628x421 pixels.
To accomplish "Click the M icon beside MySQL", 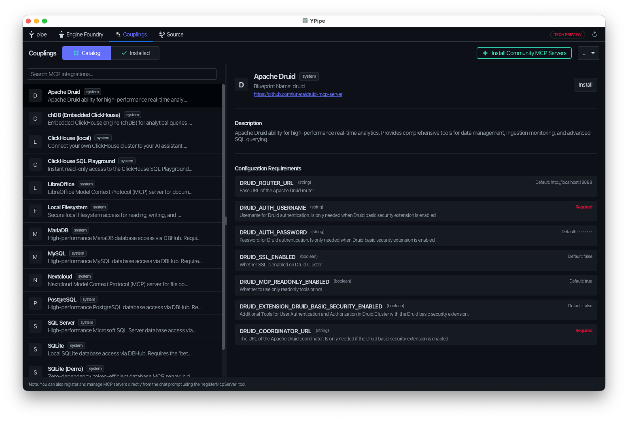I will (x=35, y=257).
